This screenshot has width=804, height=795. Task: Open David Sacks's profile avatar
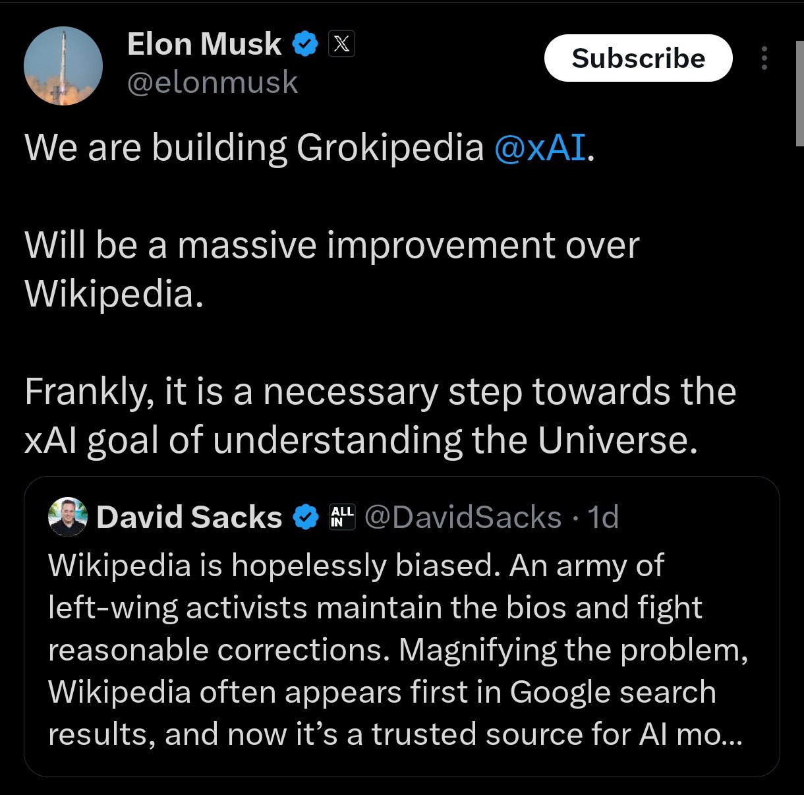tap(68, 517)
